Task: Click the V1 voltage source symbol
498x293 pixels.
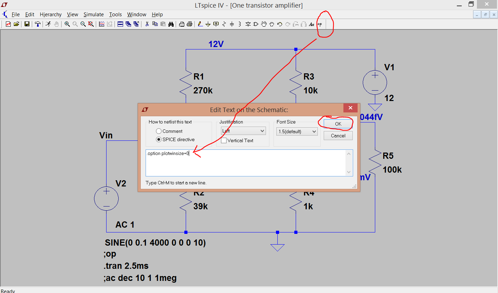Action: (x=375, y=82)
